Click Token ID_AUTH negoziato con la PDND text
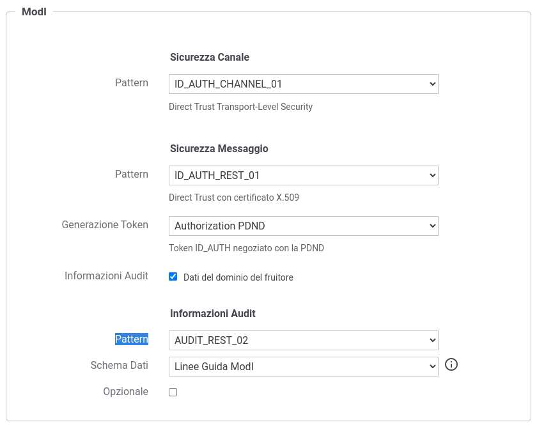 click(x=246, y=247)
